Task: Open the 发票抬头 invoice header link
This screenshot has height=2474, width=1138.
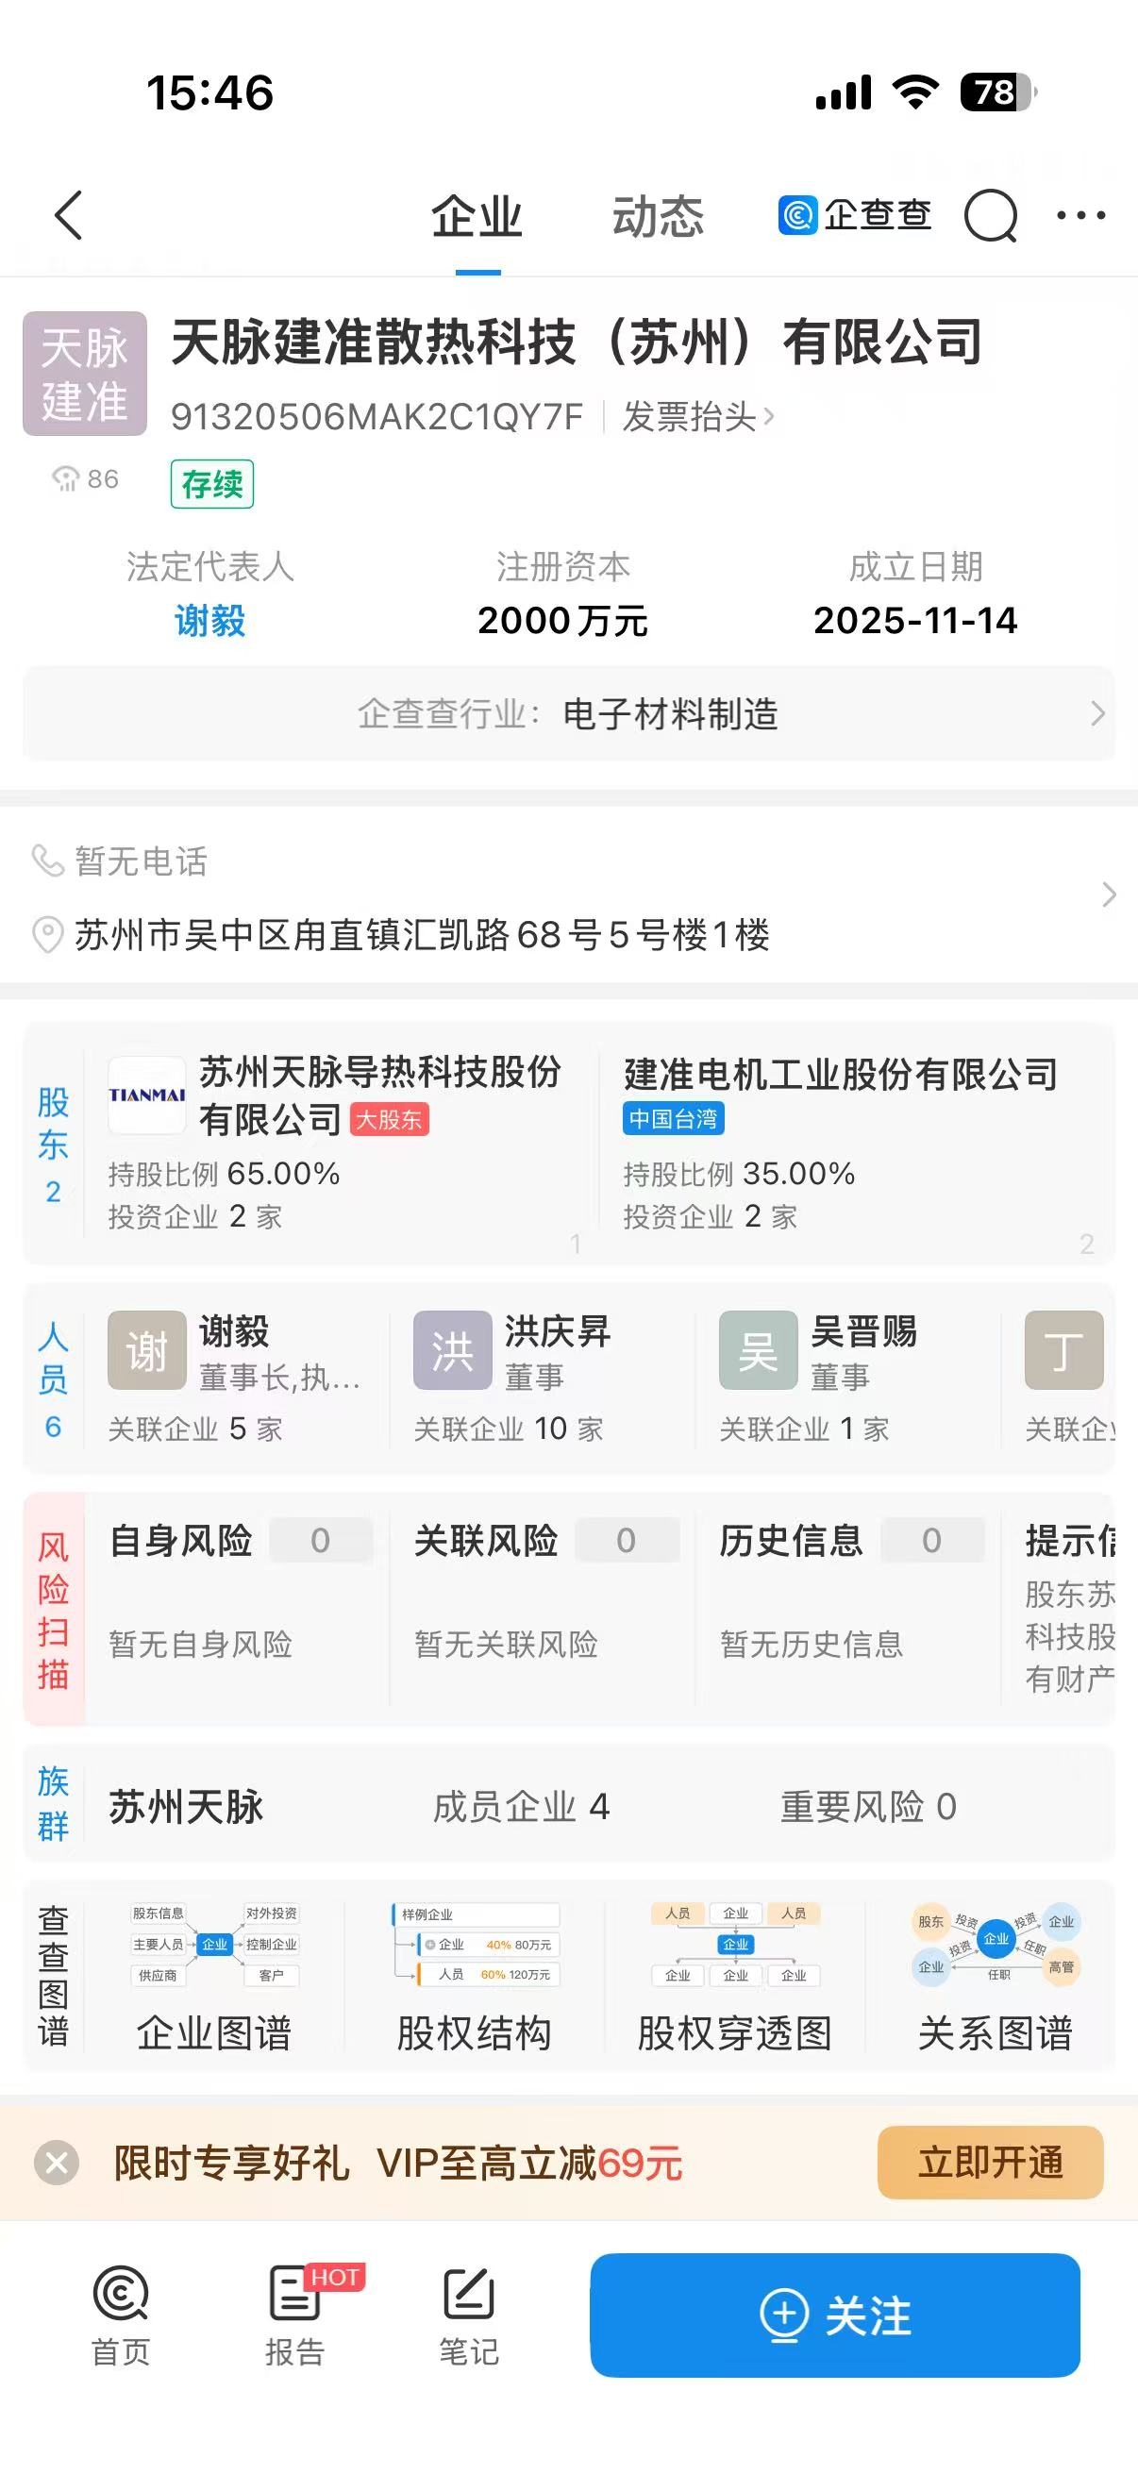Action: (x=698, y=417)
